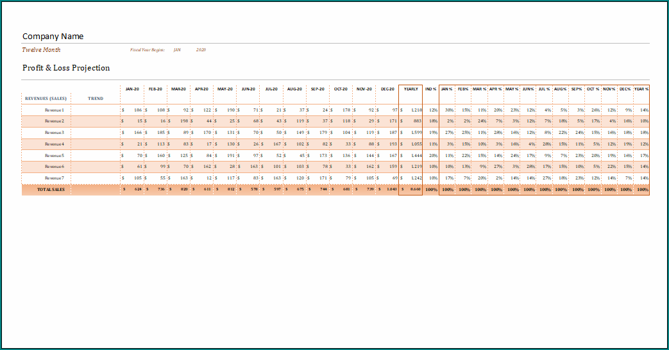
Task: Click Revenue 3 AUG-20 value 149
Action: tap(300, 133)
